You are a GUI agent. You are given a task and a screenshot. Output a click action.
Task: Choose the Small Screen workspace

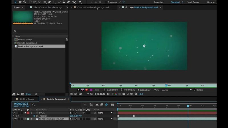click(x=193, y=2)
